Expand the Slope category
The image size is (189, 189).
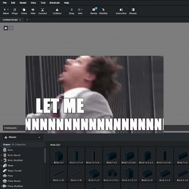1,165
